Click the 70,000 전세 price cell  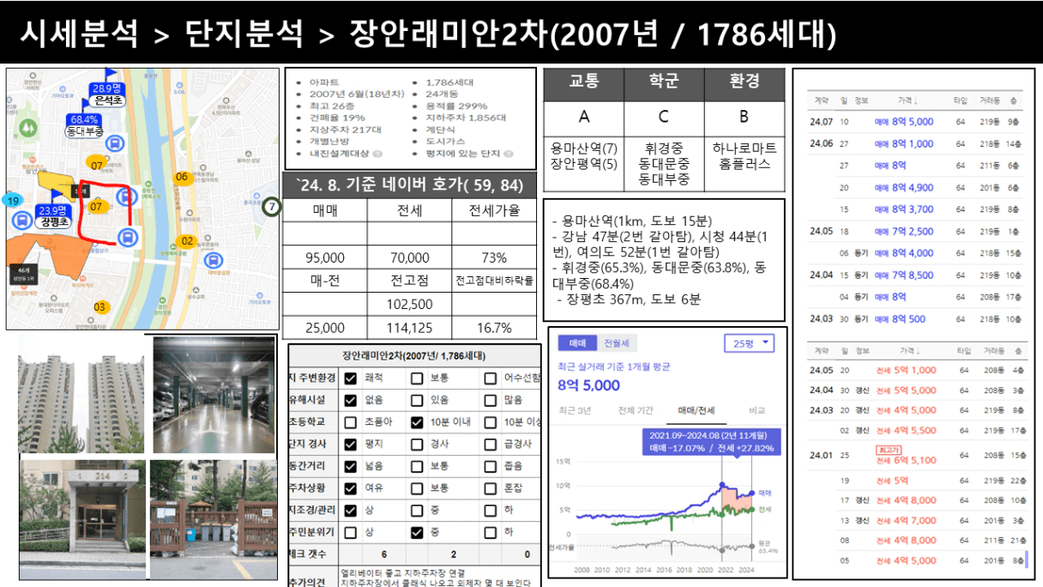[410, 257]
